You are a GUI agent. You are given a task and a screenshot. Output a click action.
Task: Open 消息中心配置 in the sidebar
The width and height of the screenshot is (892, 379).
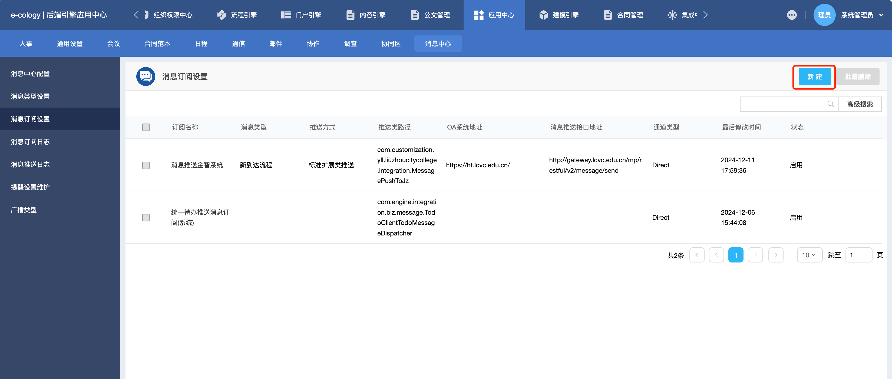[60, 73]
